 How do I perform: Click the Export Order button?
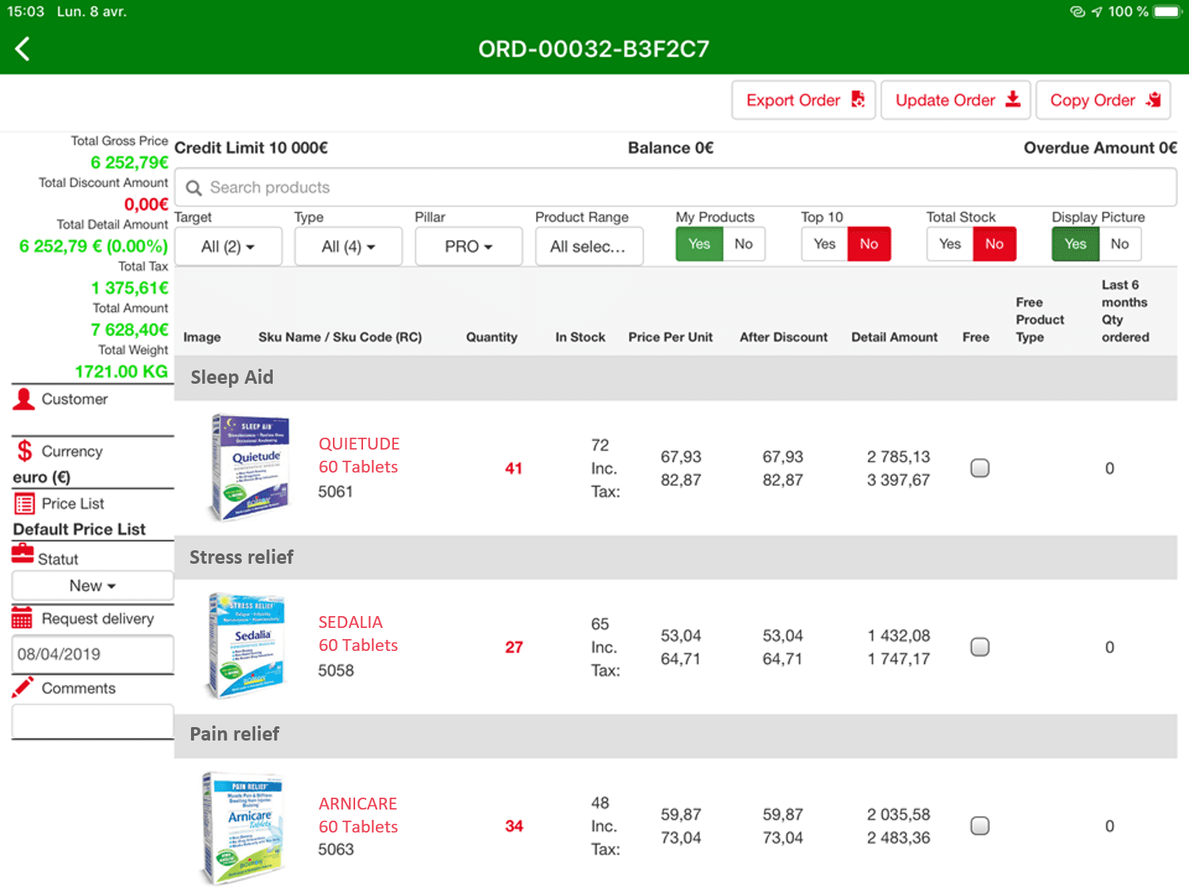click(x=803, y=100)
